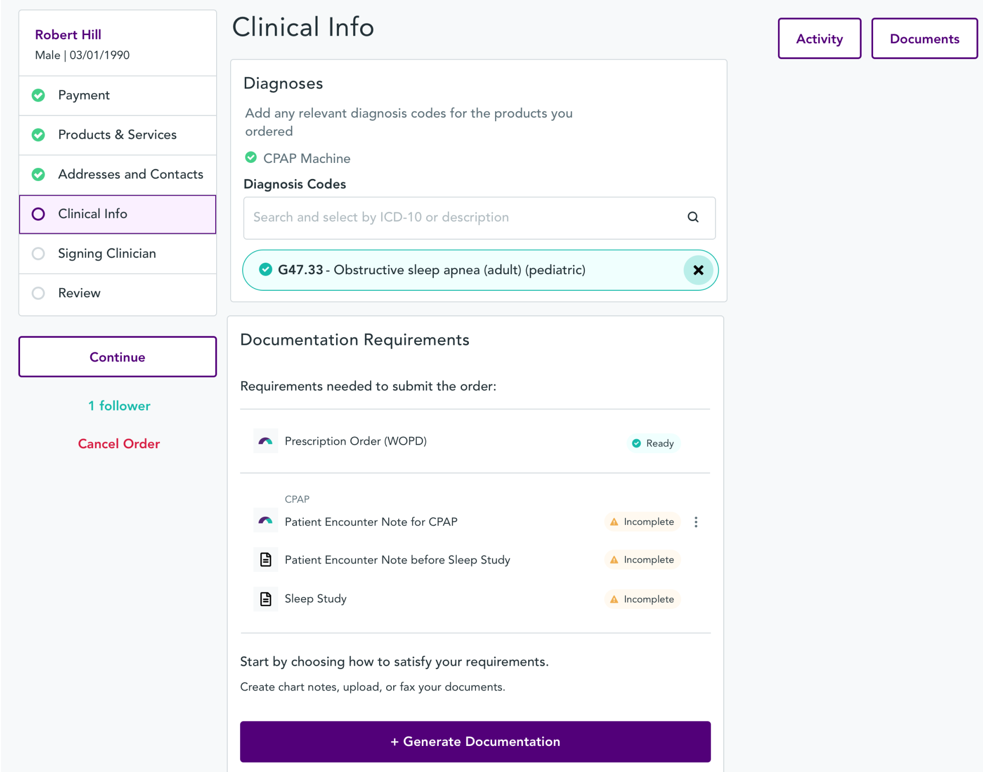The width and height of the screenshot is (983, 772).
Task: Open the three-dot menu for Patient Encounter Note for CPAP
Action: coord(696,522)
